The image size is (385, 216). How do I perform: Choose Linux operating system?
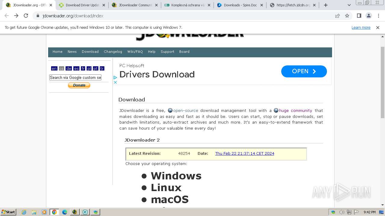point(166,188)
